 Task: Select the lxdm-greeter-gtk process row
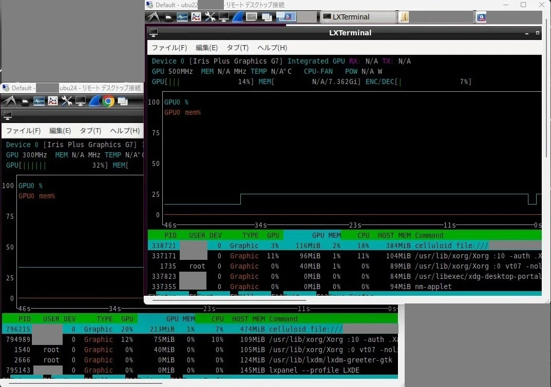coord(200,360)
